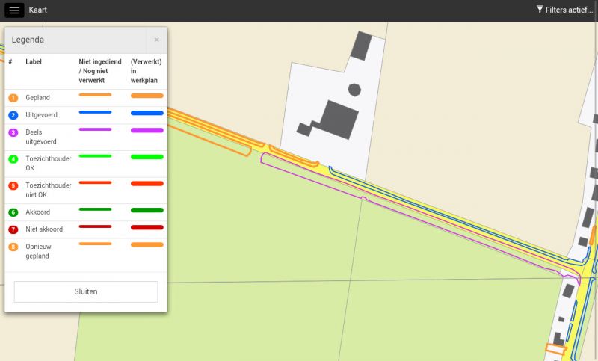598x361 pixels.
Task: Click the Kaart title in top bar
Action: (x=38, y=10)
